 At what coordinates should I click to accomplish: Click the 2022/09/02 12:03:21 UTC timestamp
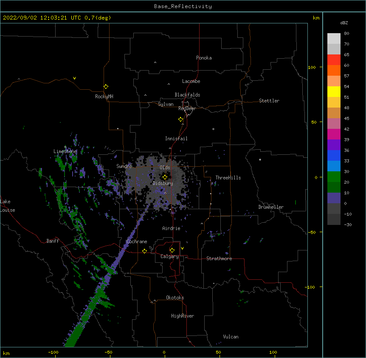point(42,18)
